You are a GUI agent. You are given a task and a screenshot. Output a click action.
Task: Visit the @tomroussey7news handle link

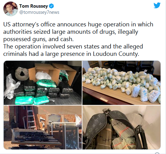39,12
